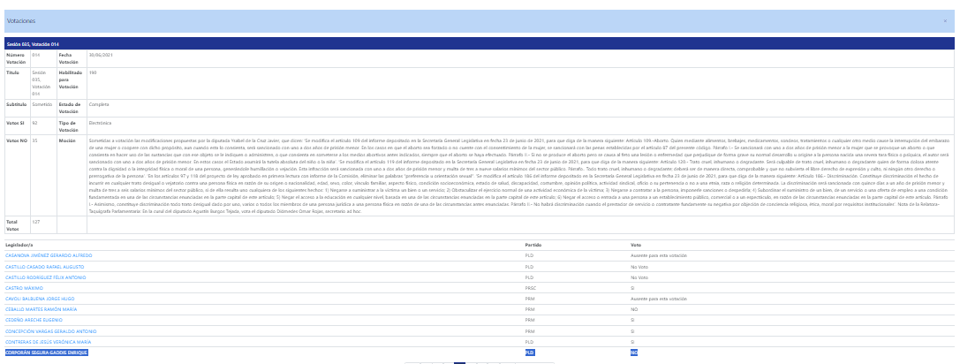This screenshot has height=364, width=960.
Task: Select the No Voto cell of Castillo Casado
Action: (x=639, y=267)
